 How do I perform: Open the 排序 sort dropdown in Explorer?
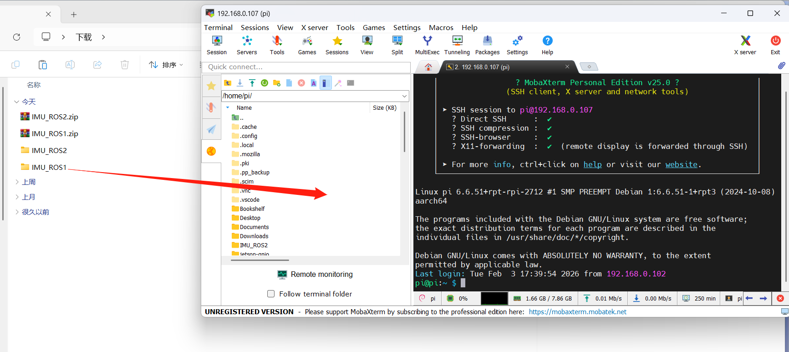166,65
